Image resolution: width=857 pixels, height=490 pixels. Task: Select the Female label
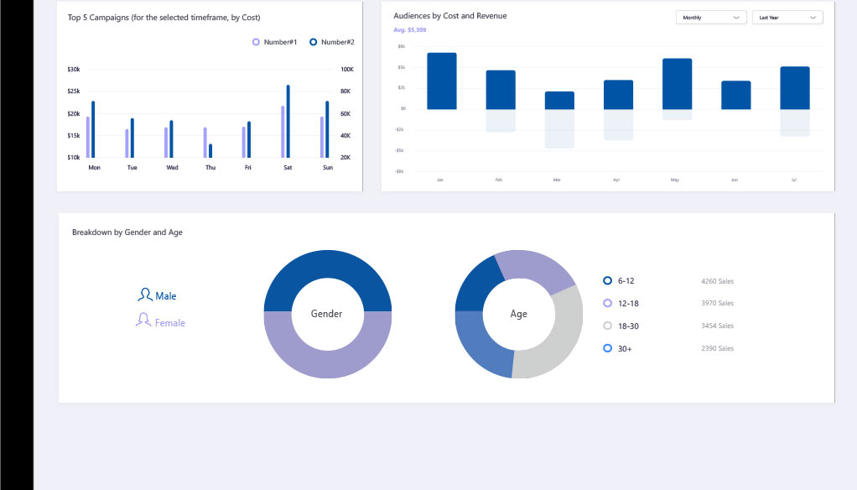(x=170, y=323)
